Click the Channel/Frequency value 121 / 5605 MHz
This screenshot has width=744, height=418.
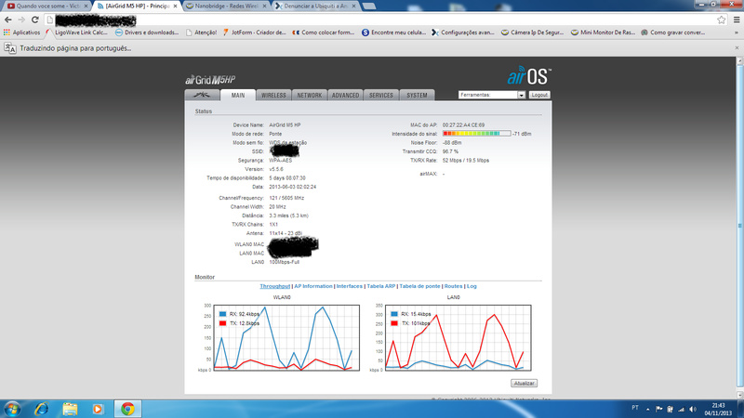(x=286, y=198)
